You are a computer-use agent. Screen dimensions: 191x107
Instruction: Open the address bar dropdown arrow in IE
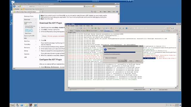(84, 6)
